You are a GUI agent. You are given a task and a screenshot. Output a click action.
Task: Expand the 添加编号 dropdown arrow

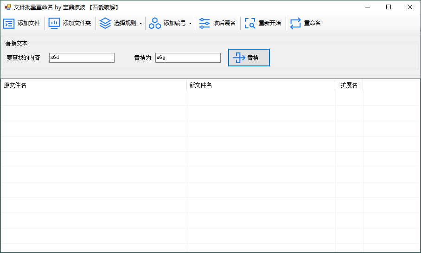[x=190, y=24]
